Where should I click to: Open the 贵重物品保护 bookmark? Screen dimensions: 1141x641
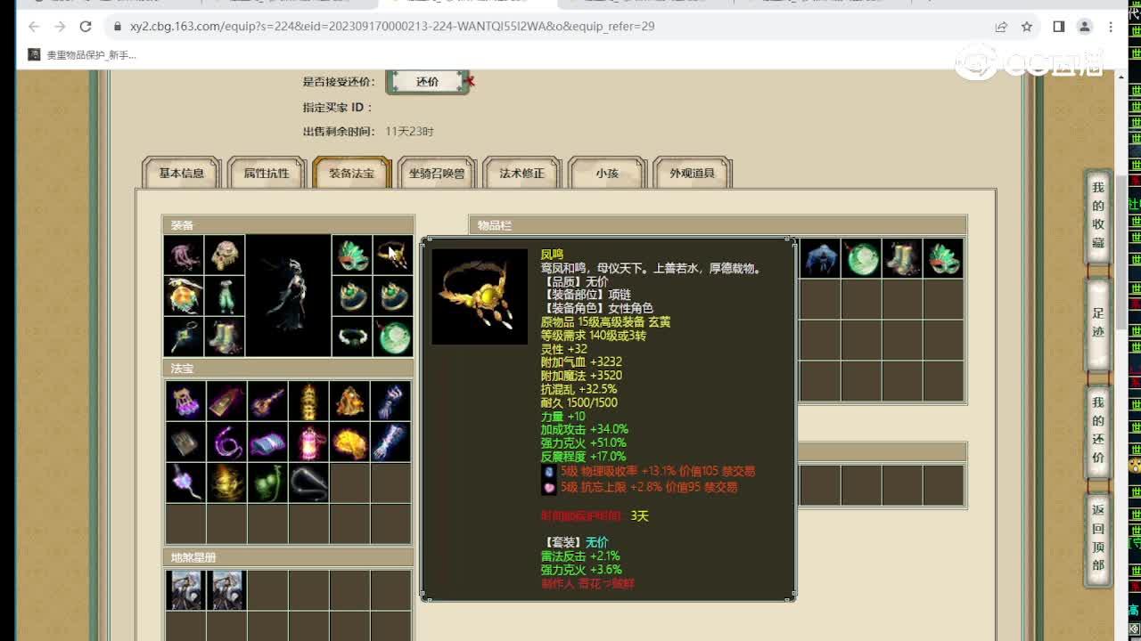click(x=82, y=55)
